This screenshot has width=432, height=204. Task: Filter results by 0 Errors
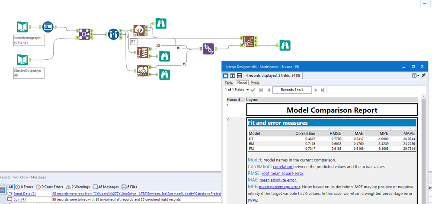pos(24,187)
